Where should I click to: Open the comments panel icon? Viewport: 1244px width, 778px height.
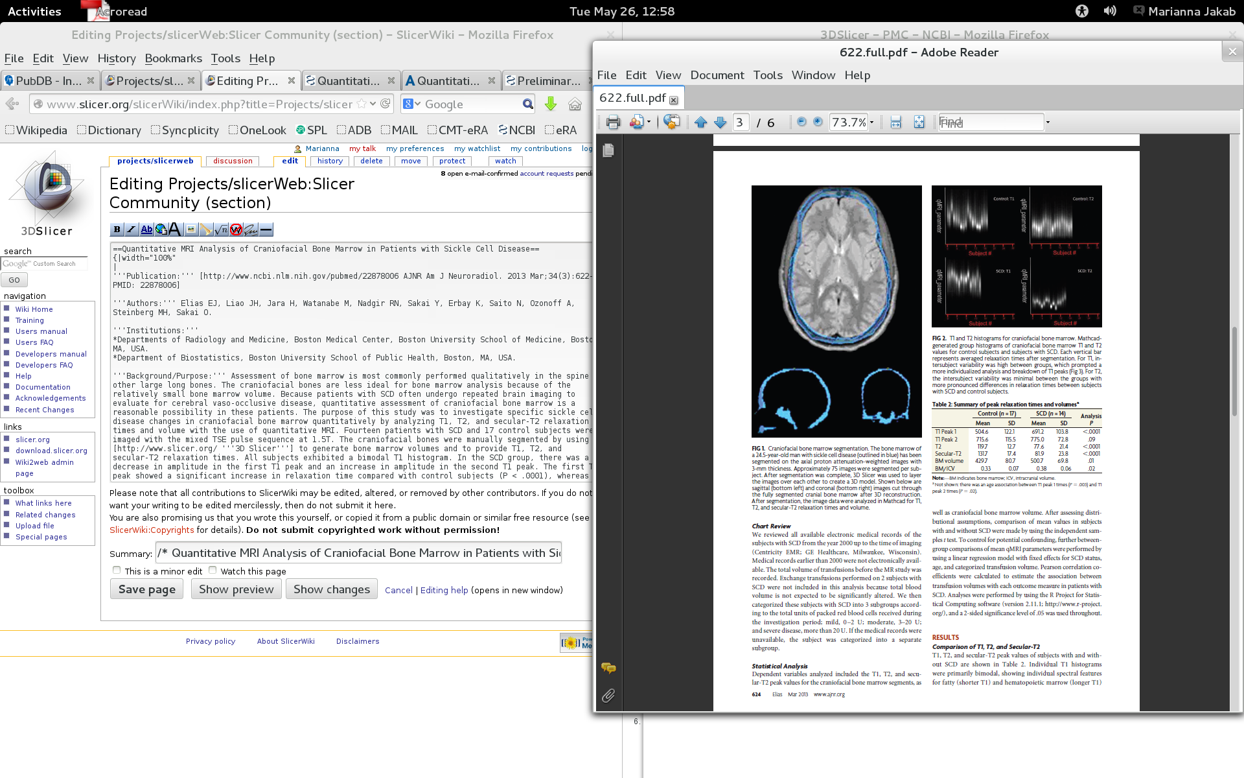click(x=608, y=667)
